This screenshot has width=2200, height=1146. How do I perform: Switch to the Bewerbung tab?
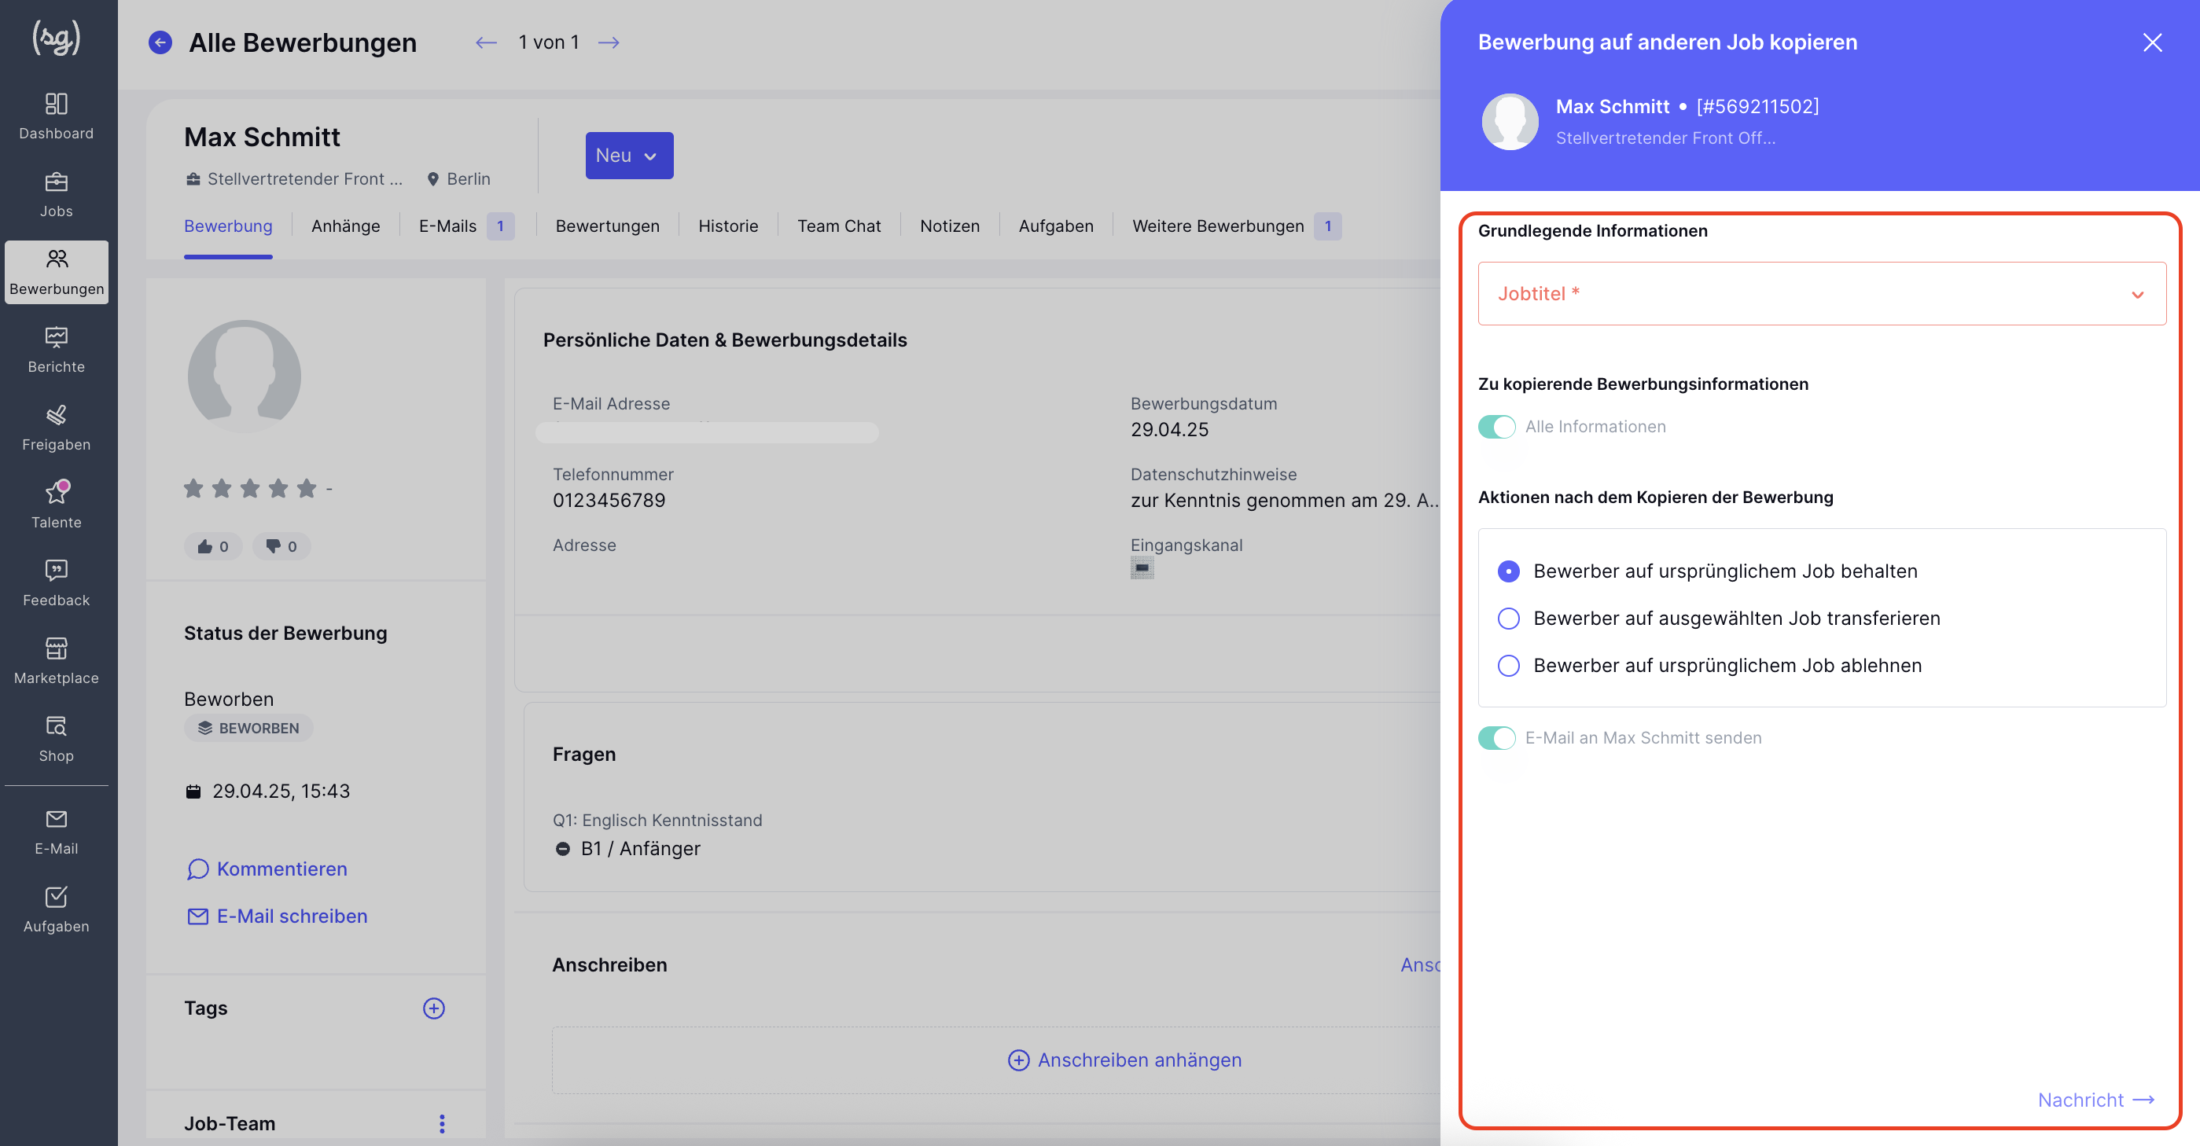[228, 226]
